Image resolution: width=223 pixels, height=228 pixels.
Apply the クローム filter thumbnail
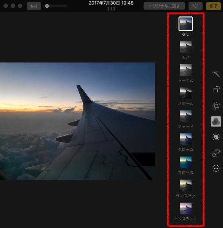click(x=185, y=139)
